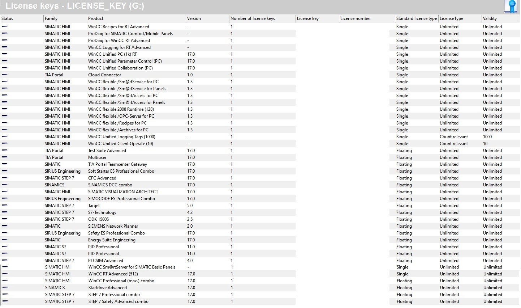The image size is (521, 308).
Task: Click the status icon in the Cloud Connector row
Action: pyautogui.click(x=5, y=75)
